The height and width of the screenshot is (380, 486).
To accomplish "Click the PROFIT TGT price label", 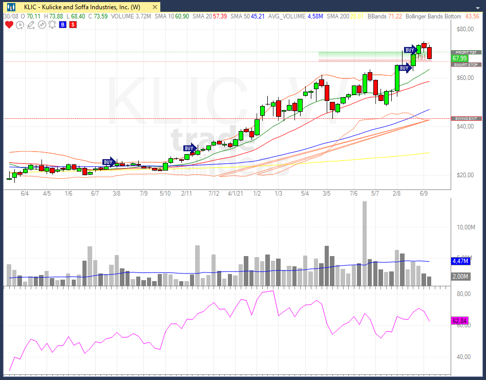I will tap(466, 52).
